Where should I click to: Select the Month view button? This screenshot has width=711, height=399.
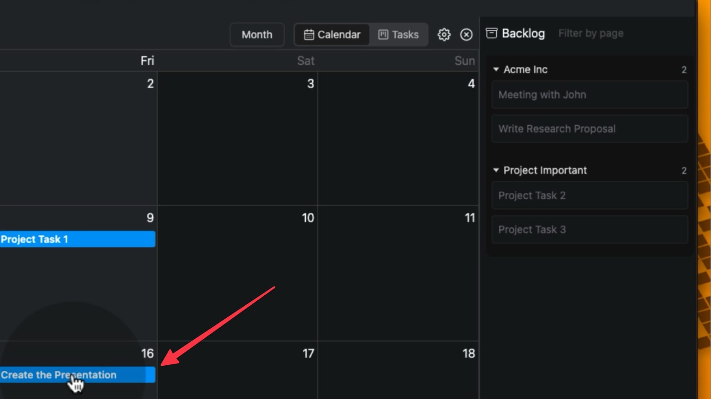click(x=256, y=35)
